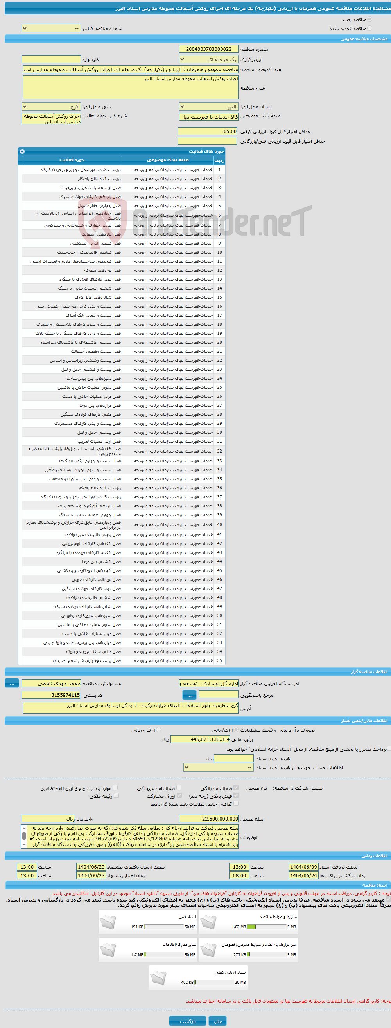Viewport: 391px width, 1028px height.
Task: Toggle the گواهی خالص مطالبات checkbox
Action: pyautogui.click(x=236, y=803)
